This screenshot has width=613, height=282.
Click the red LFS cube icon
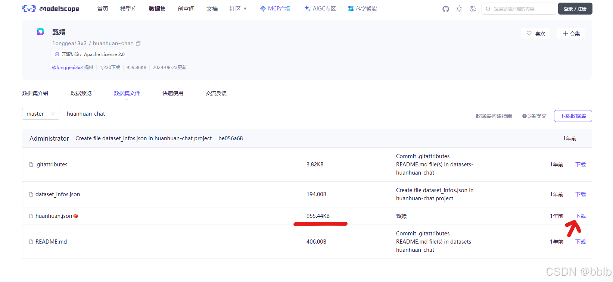pyautogui.click(x=76, y=216)
